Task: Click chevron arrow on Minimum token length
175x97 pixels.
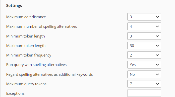Action: click(157, 36)
